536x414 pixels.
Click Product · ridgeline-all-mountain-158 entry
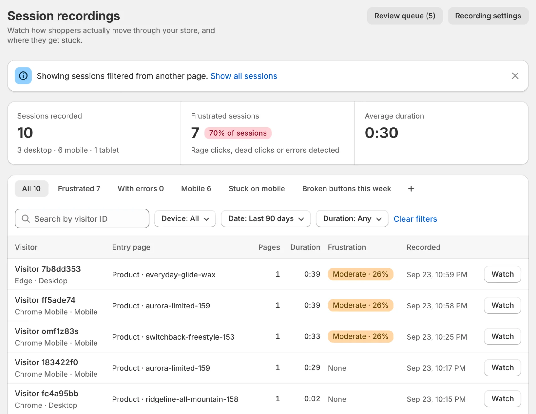click(x=175, y=399)
